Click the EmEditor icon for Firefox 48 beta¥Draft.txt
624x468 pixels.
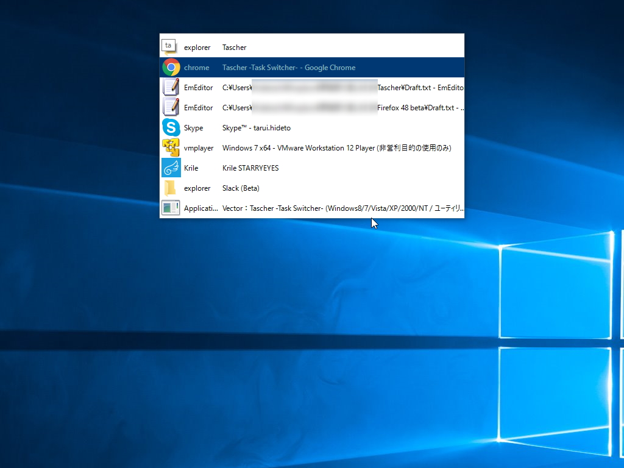(x=171, y=107)
